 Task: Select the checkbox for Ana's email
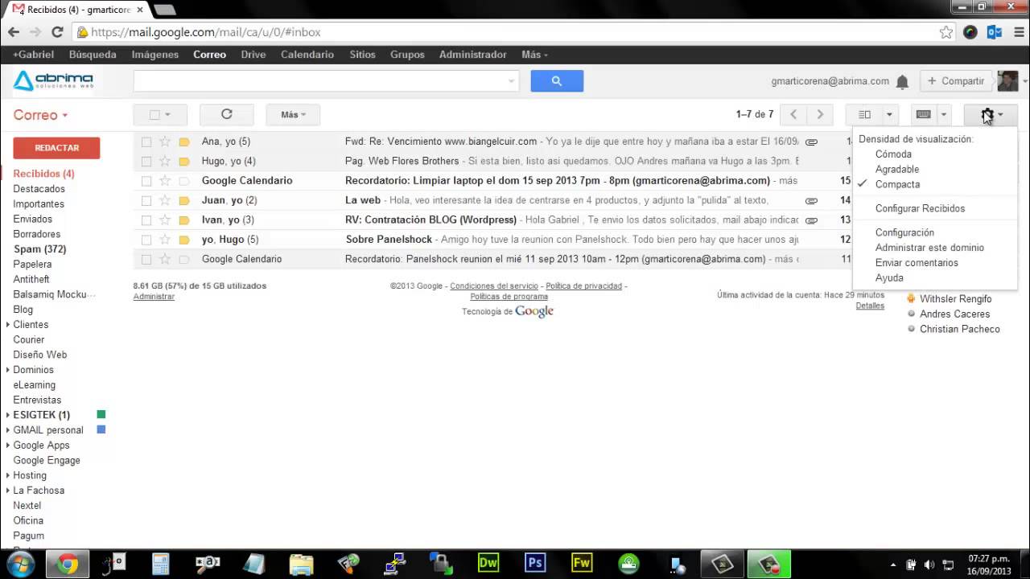click(146, 142)
